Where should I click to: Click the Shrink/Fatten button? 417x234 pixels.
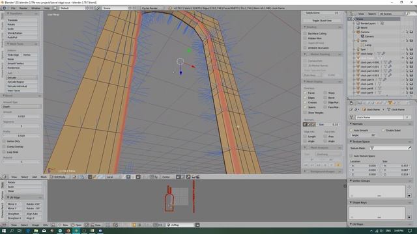pos(22,33)
